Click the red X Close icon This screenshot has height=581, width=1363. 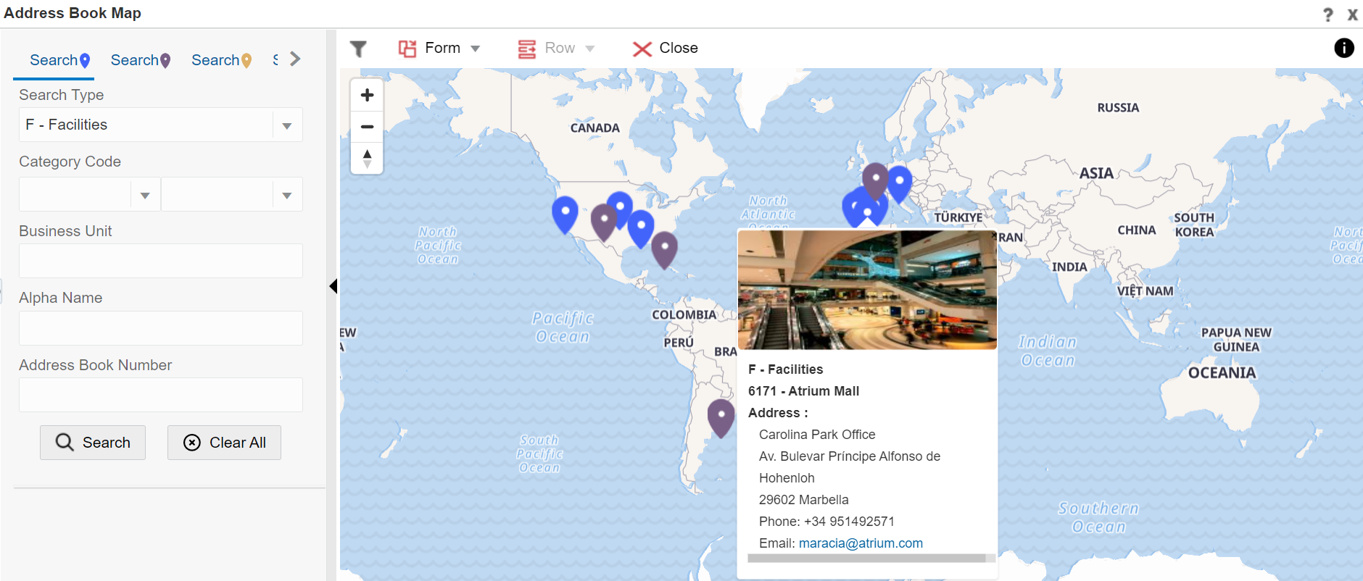pos(642,49)
